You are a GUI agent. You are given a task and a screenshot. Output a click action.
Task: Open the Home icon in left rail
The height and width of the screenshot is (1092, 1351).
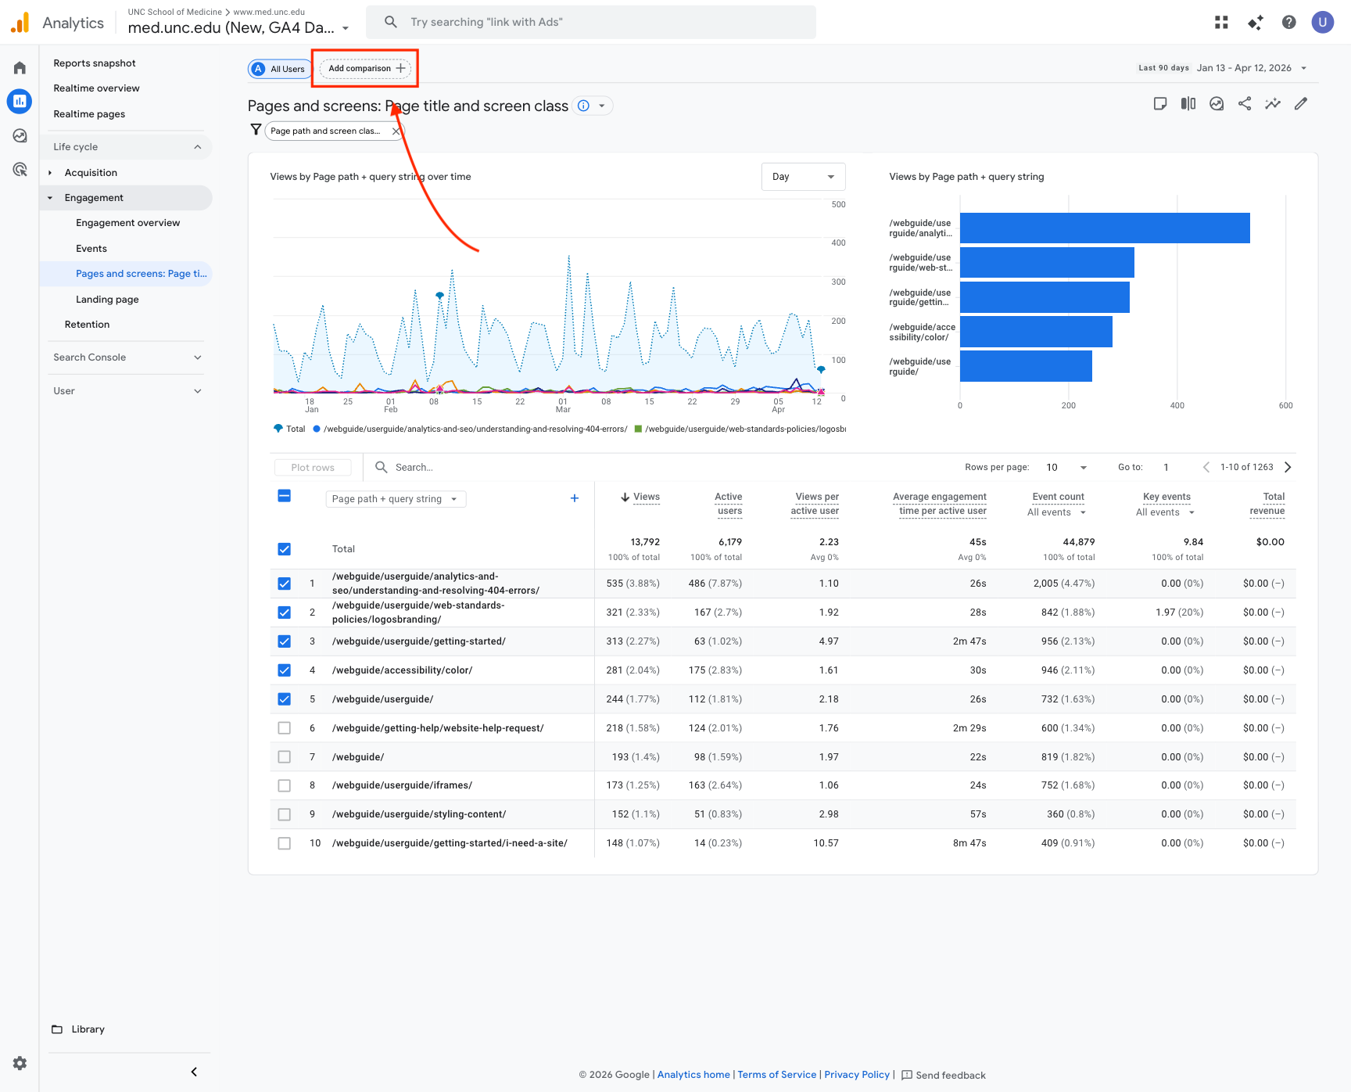pos(20,68)
